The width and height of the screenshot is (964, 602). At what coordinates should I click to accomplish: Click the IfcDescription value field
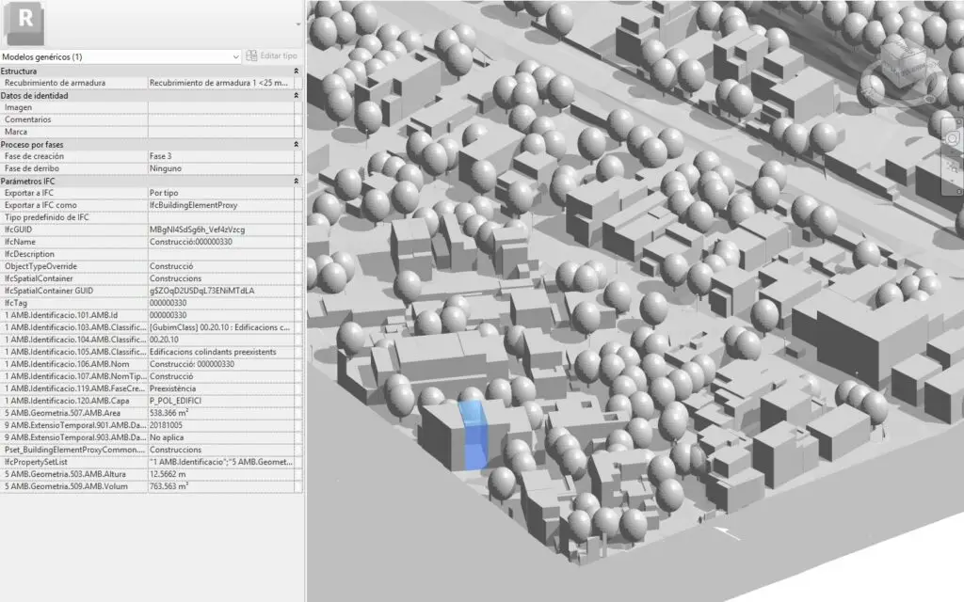click(220, 254)
